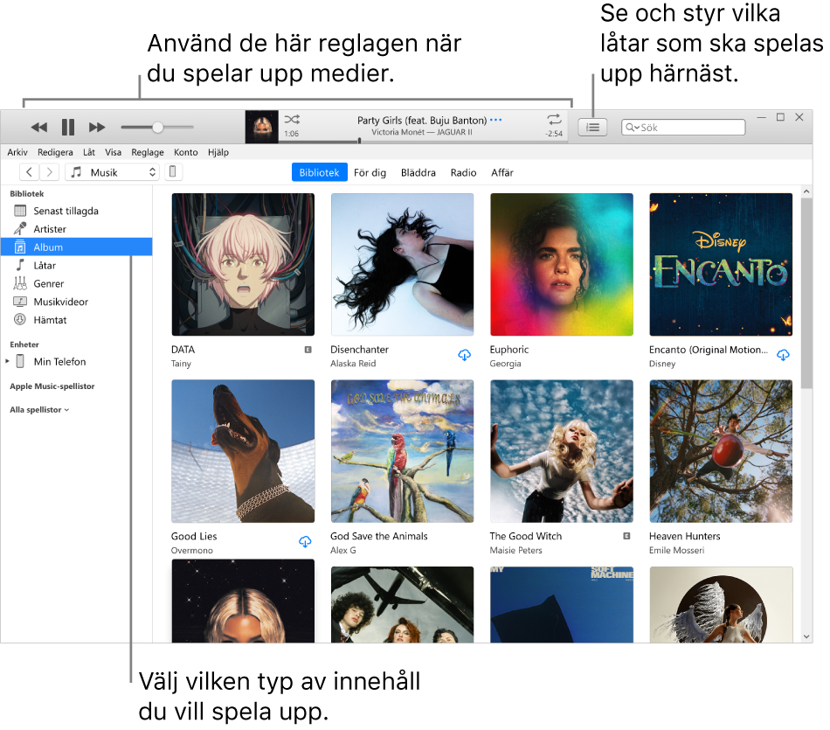The height and width of the screenshot is (730, 830).
Task: Click artist name Maisie Peters
Action: (x=516, y=551)
